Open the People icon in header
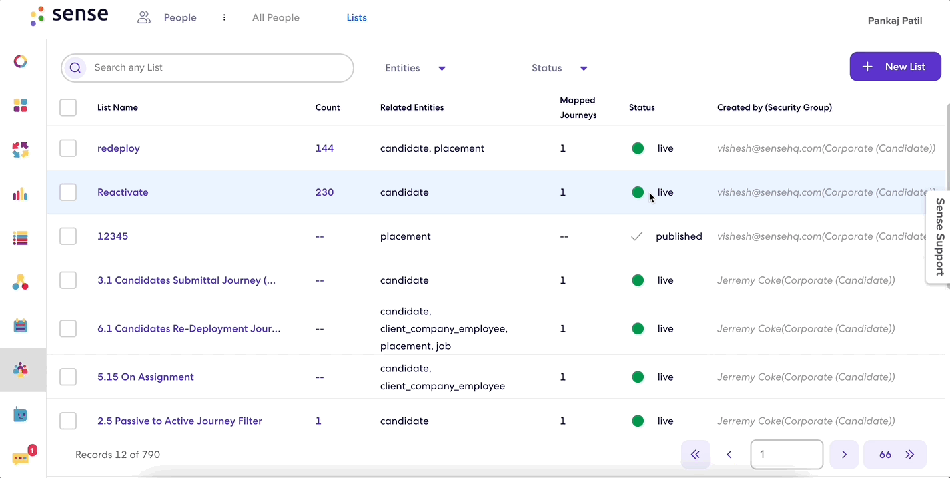This screenshot has height=478, width=950. point(144,18)
